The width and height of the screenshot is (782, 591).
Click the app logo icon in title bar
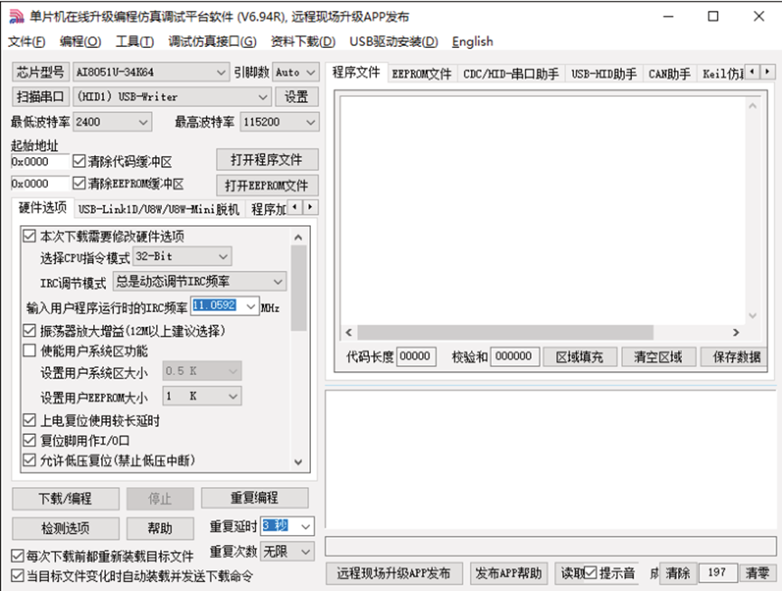tap(16, 16)
